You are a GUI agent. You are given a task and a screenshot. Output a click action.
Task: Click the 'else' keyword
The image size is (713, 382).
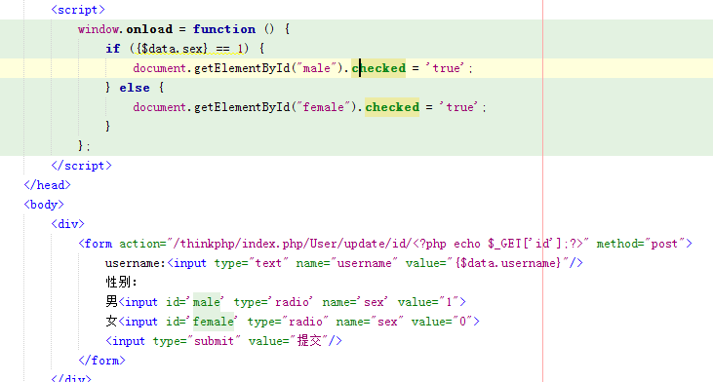coord(135,88)
